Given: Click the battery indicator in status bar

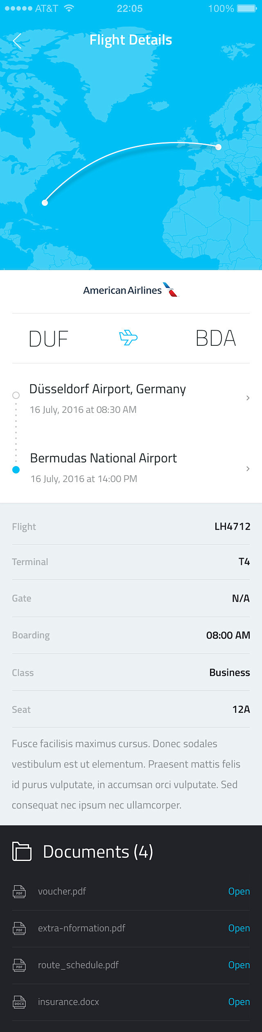Looking at the screenshot, I should (x=247, y=8).
